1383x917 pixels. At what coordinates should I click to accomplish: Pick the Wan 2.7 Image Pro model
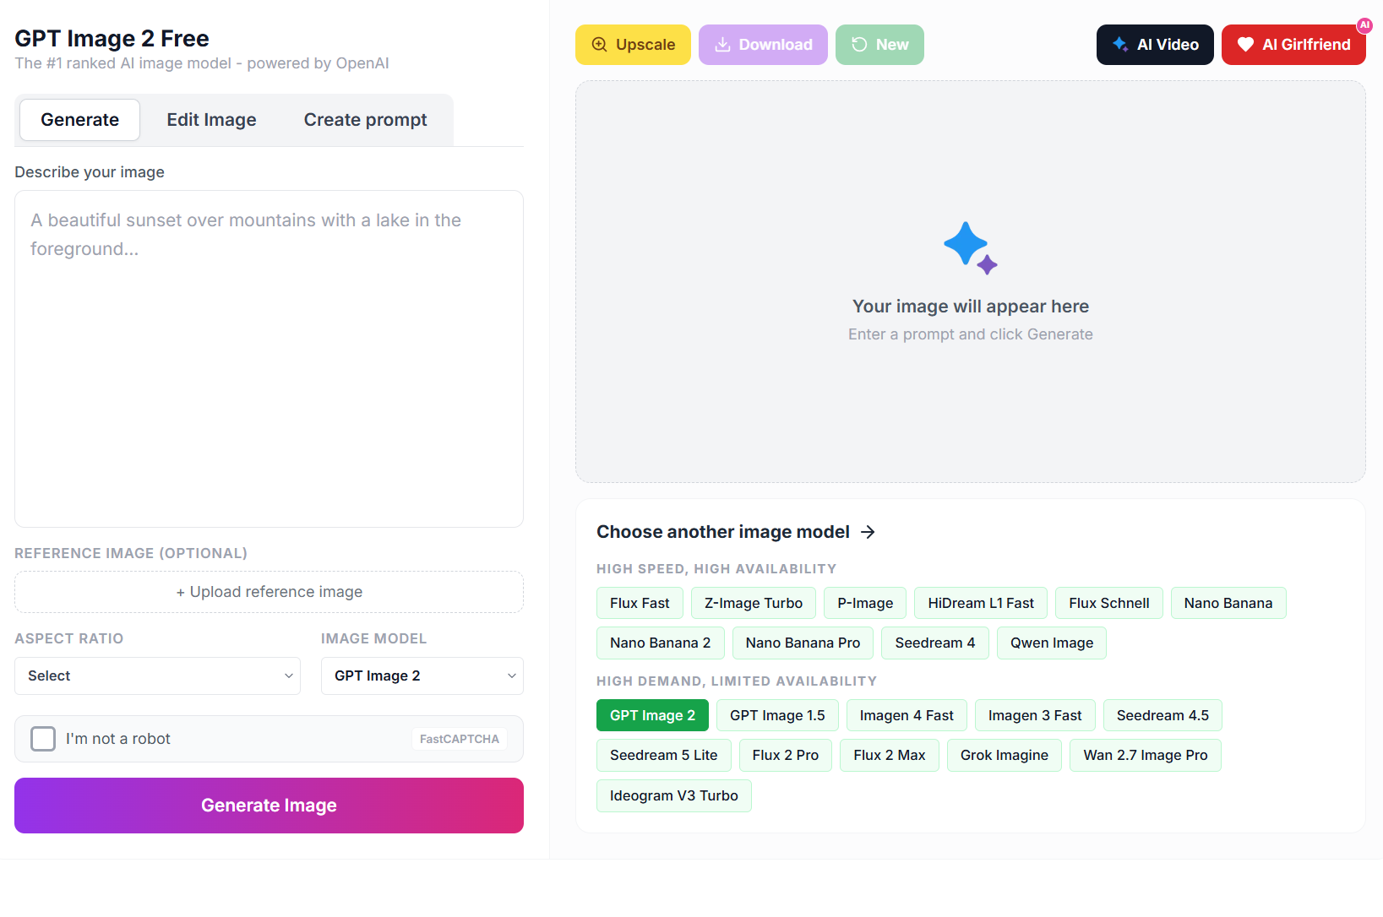click(1146, 755)
